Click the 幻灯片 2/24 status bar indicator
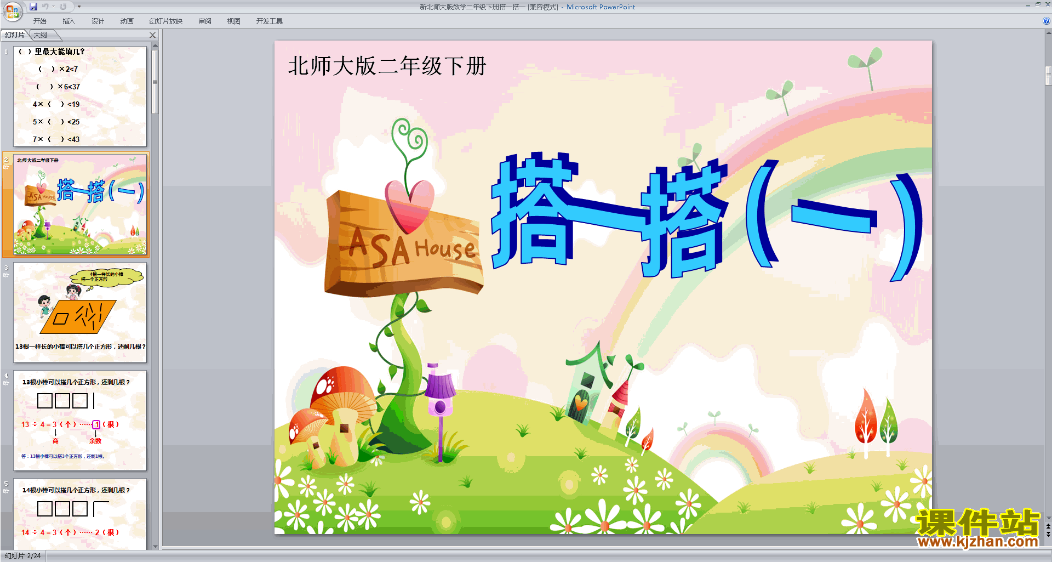This screenshot has width=1052, height=562. [22, 556]
